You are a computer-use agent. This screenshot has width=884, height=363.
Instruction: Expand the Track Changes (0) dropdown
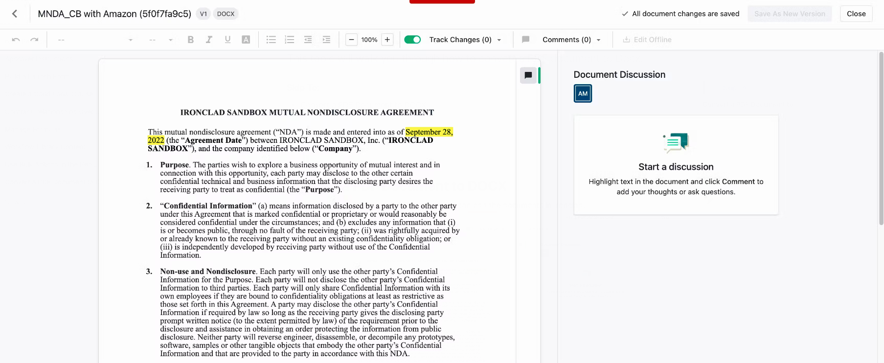click(499, 40)
